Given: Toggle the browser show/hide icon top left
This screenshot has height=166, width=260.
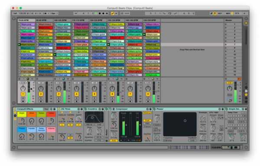Looking at the screenshot, I should coord(14,19).
